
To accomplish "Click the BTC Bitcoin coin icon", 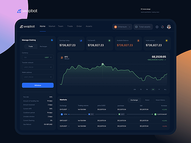I will tap(62, 58).
